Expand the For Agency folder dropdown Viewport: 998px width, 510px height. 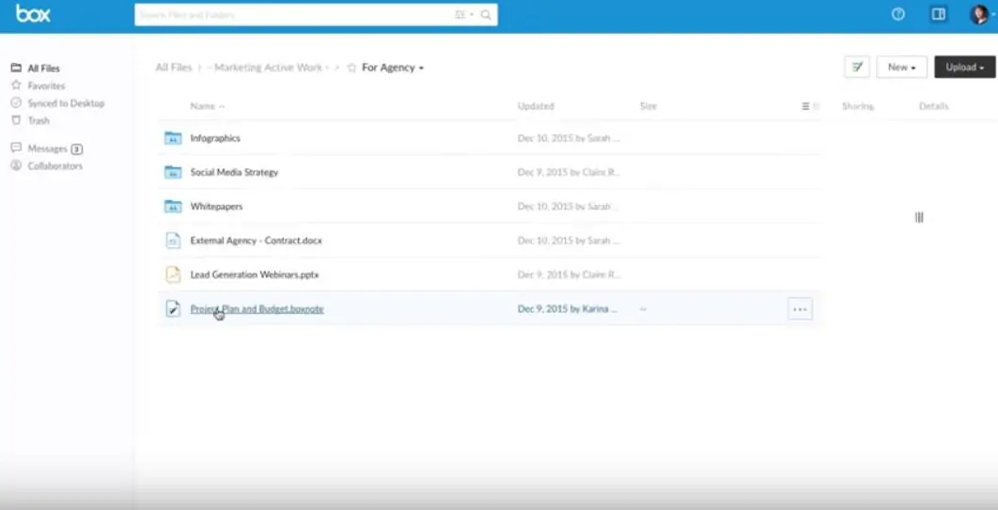(x=421, y=68)
